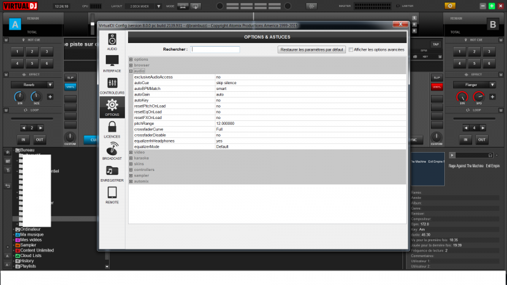The image size is (507, 285).
Task: Expand the karaoke settings group
Action: [x=131, y=158]
